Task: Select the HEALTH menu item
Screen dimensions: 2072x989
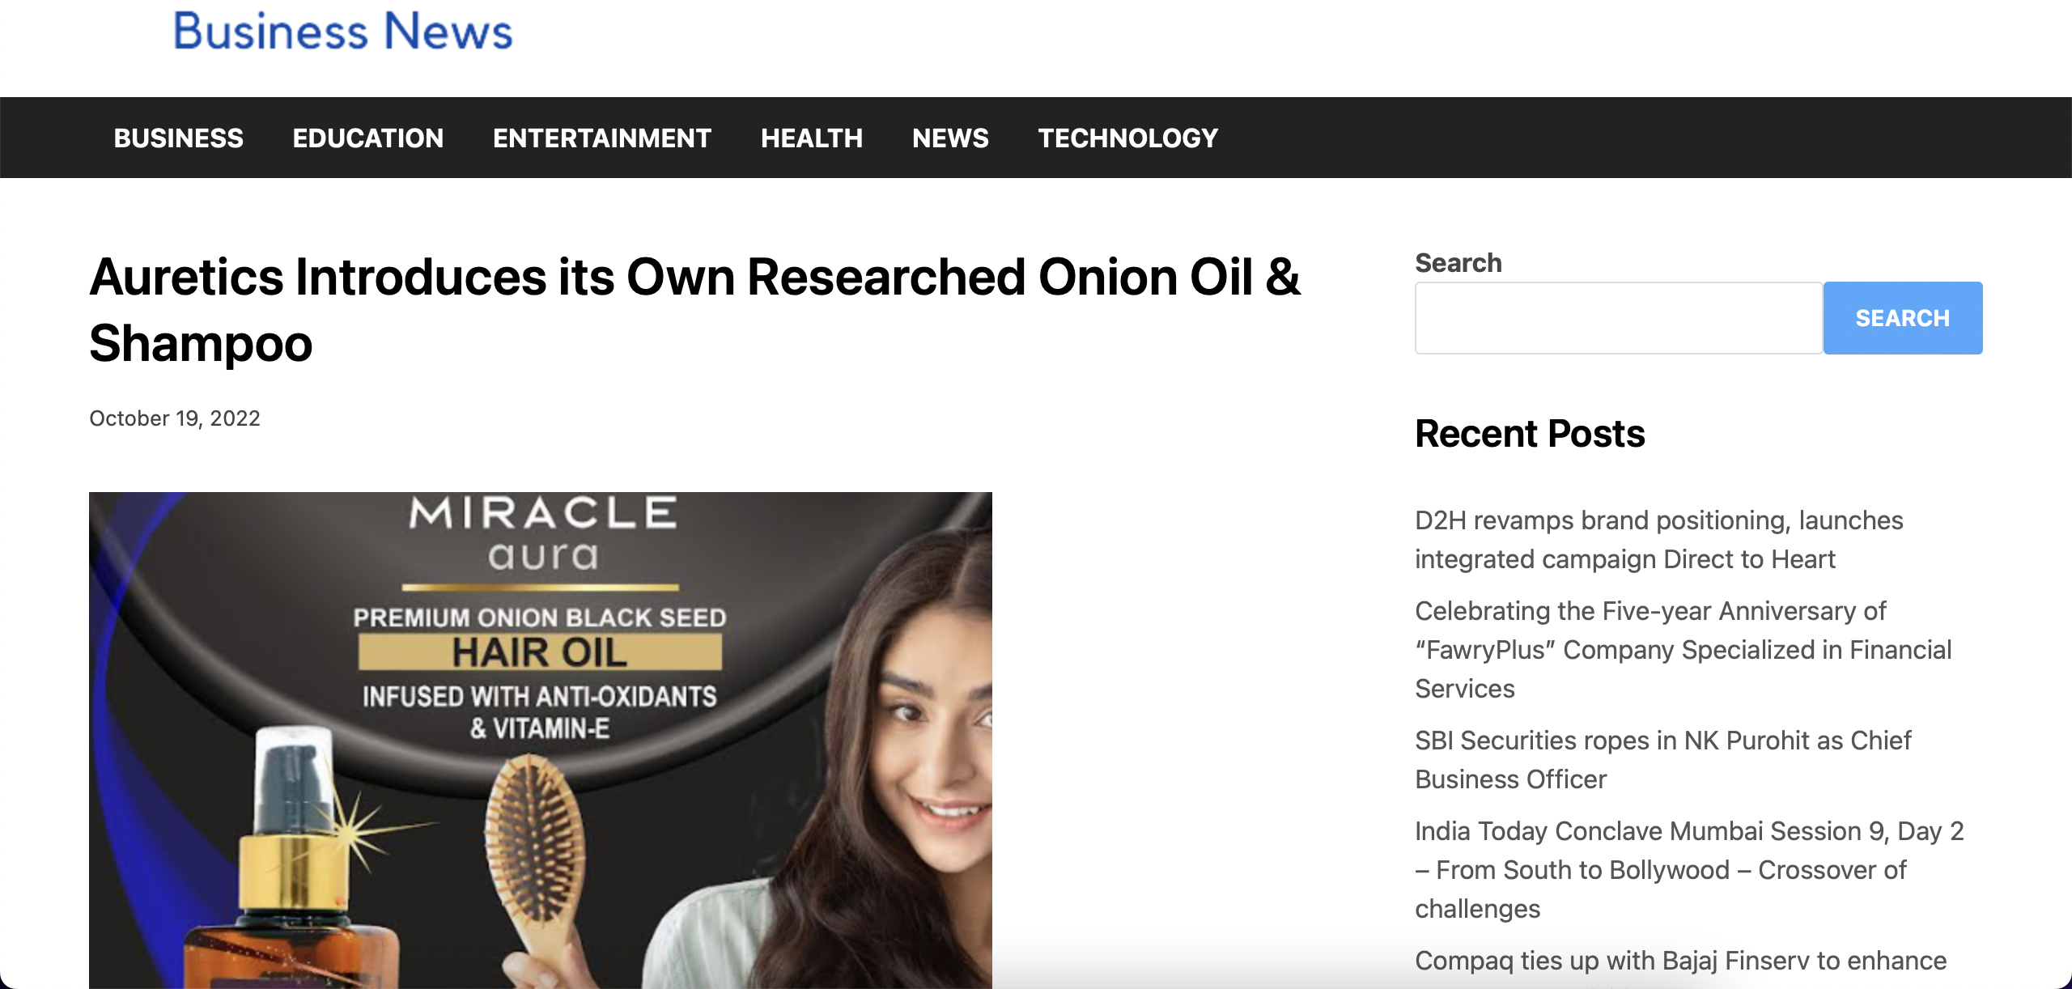Action: point(812,138)
